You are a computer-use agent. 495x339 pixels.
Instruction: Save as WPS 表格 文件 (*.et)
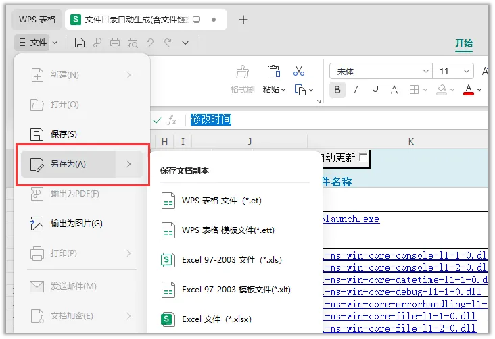click(235, 201)
